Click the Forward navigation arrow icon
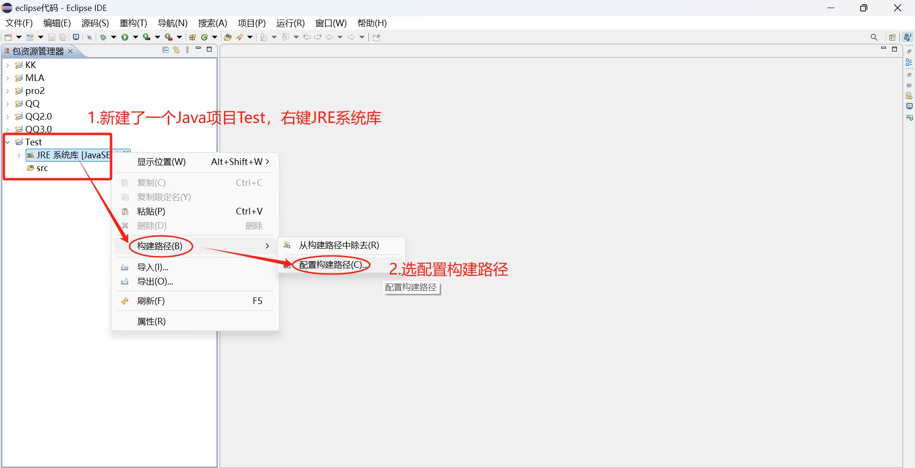The width and height of the screenshot is (915, 468). [351, 37]
